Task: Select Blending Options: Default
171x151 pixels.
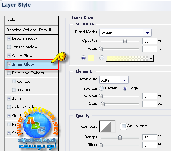Action: [x=31, y=30]
